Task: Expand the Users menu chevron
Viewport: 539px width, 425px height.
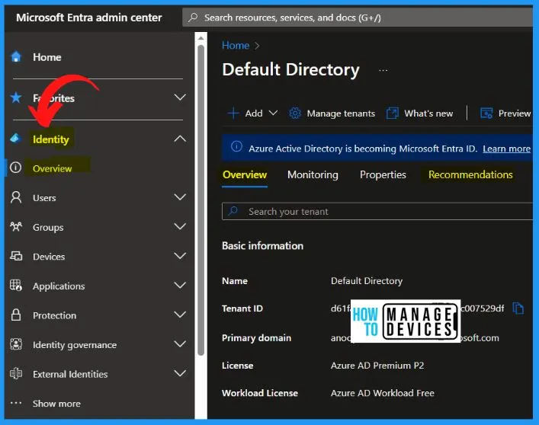Action: 180,197
